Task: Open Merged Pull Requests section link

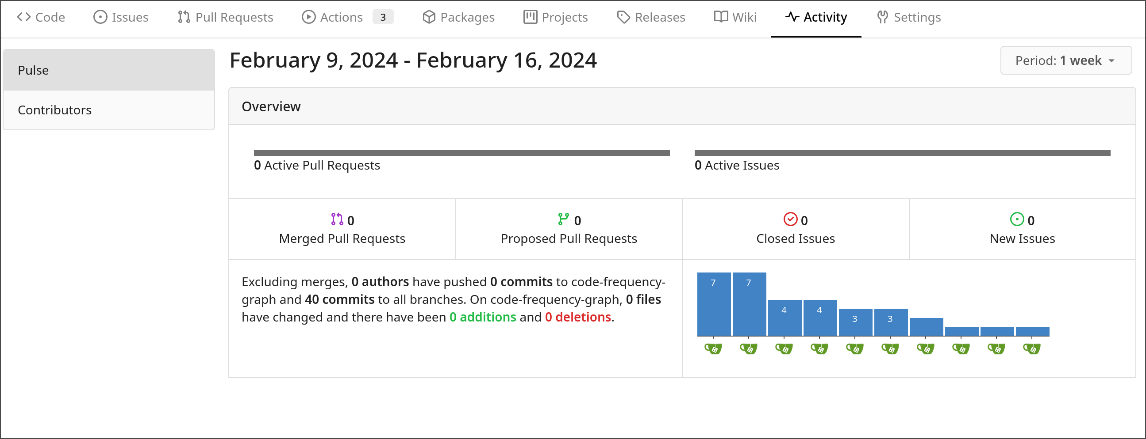Action: tap(342, 229)
